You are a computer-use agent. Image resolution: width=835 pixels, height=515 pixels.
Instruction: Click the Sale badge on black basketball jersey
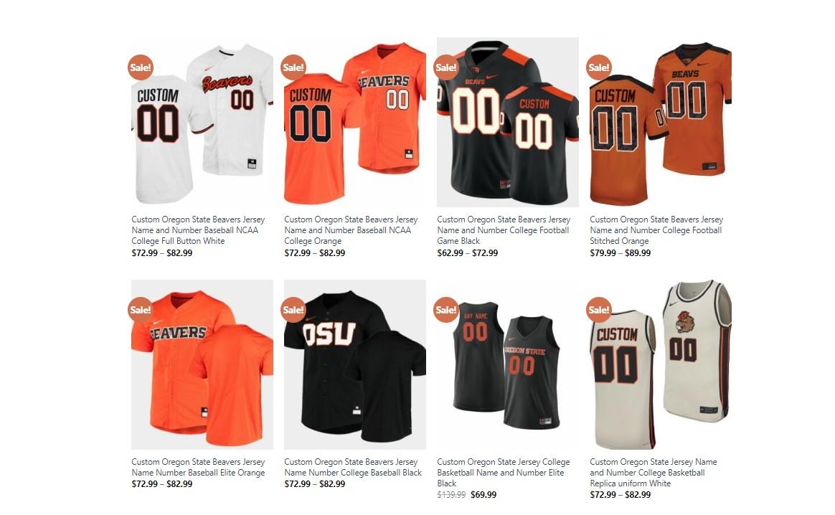coord(446,309)
